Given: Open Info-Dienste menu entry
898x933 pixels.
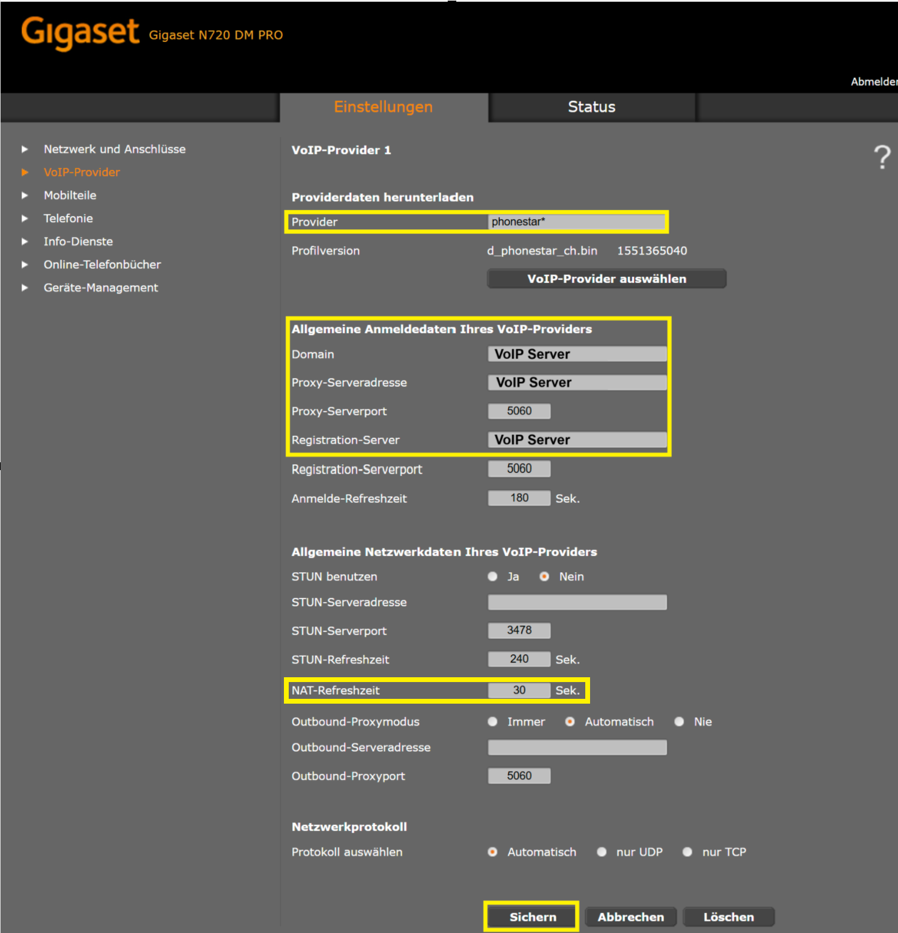Looking at the screenshot, I should 78,241.
